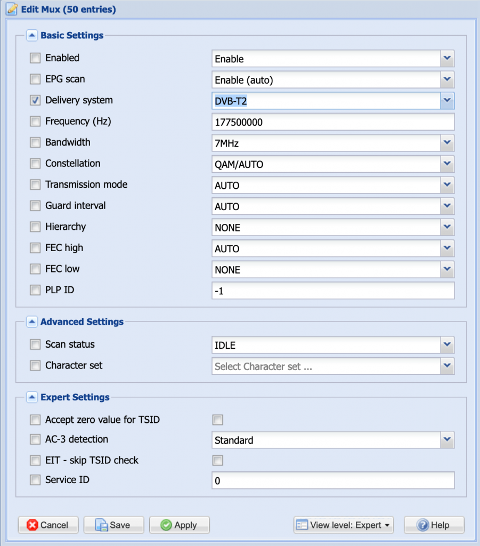Click the Cancel button
The height and width of the screenshot is (546, 480).
pos(48,525)
